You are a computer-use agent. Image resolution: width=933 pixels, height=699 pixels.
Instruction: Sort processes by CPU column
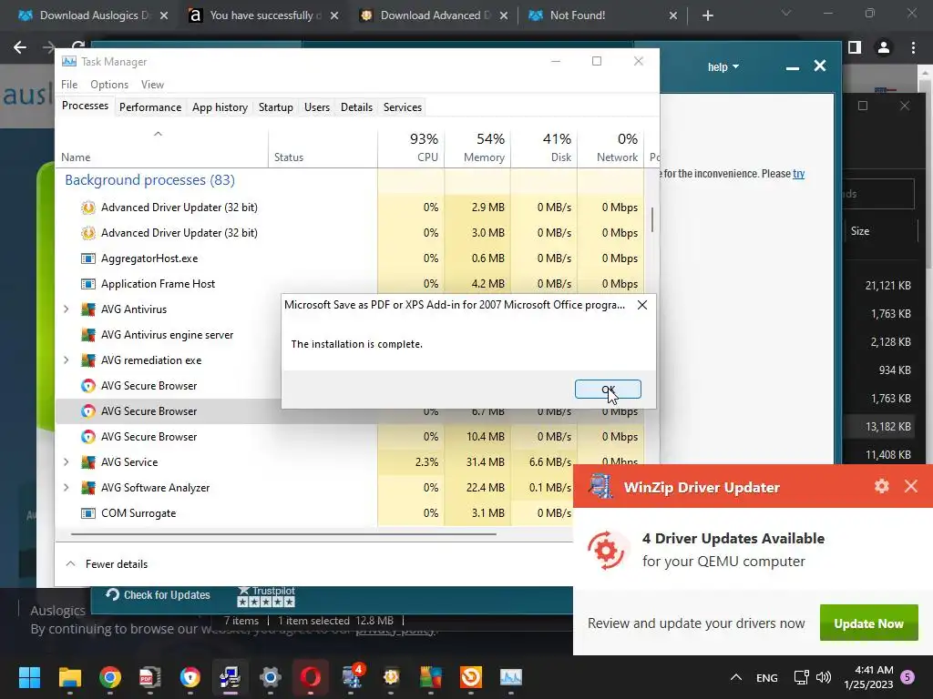[x=411, y=147]
